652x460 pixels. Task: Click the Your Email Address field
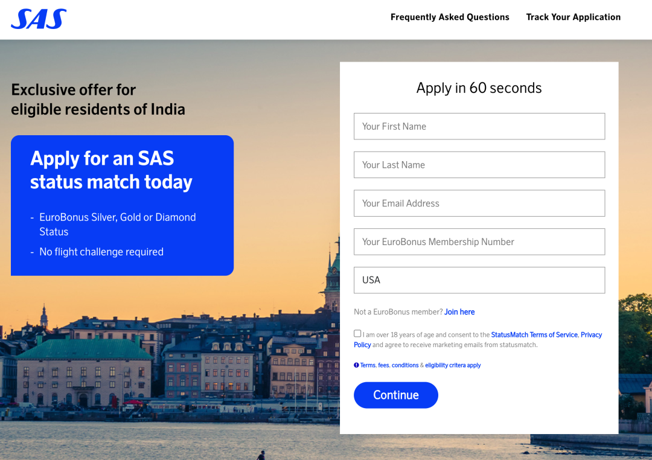point(479,203)
